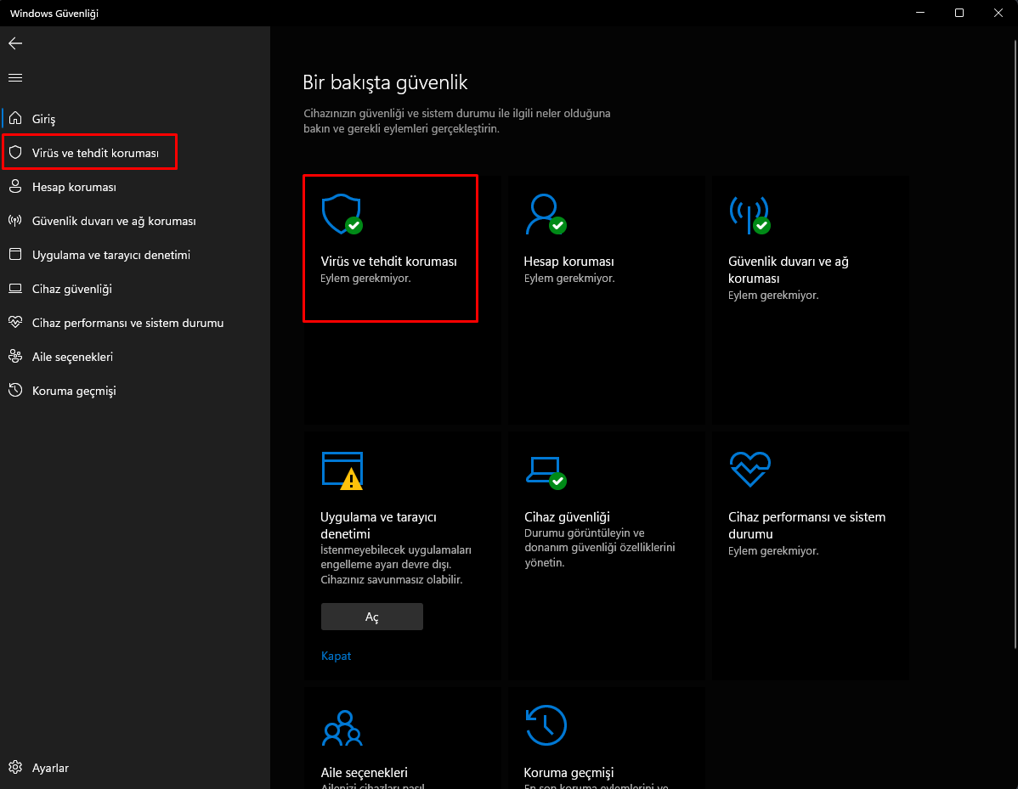The height and width of the screenshot is (789, 1018).
Task: Open the Hesap koruması card title
Action: (568, 262)
